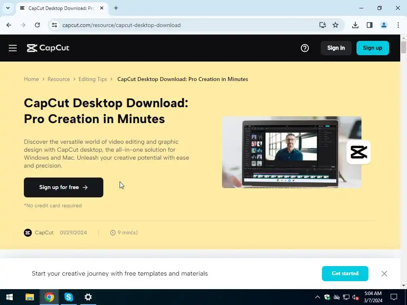Open a new browser tab
The height and width of the screenshot is (305, 407).
coord(116,8)
